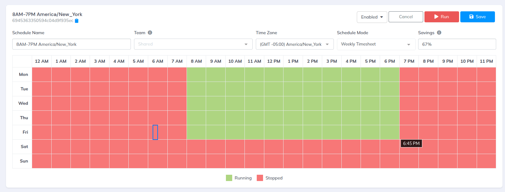Expand the Time Zone dropdown
505x192 pixels.
point(295,44)
